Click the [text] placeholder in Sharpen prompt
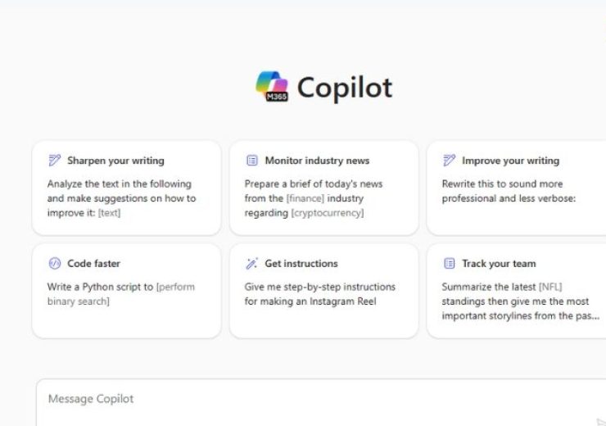 pos(110,213)
